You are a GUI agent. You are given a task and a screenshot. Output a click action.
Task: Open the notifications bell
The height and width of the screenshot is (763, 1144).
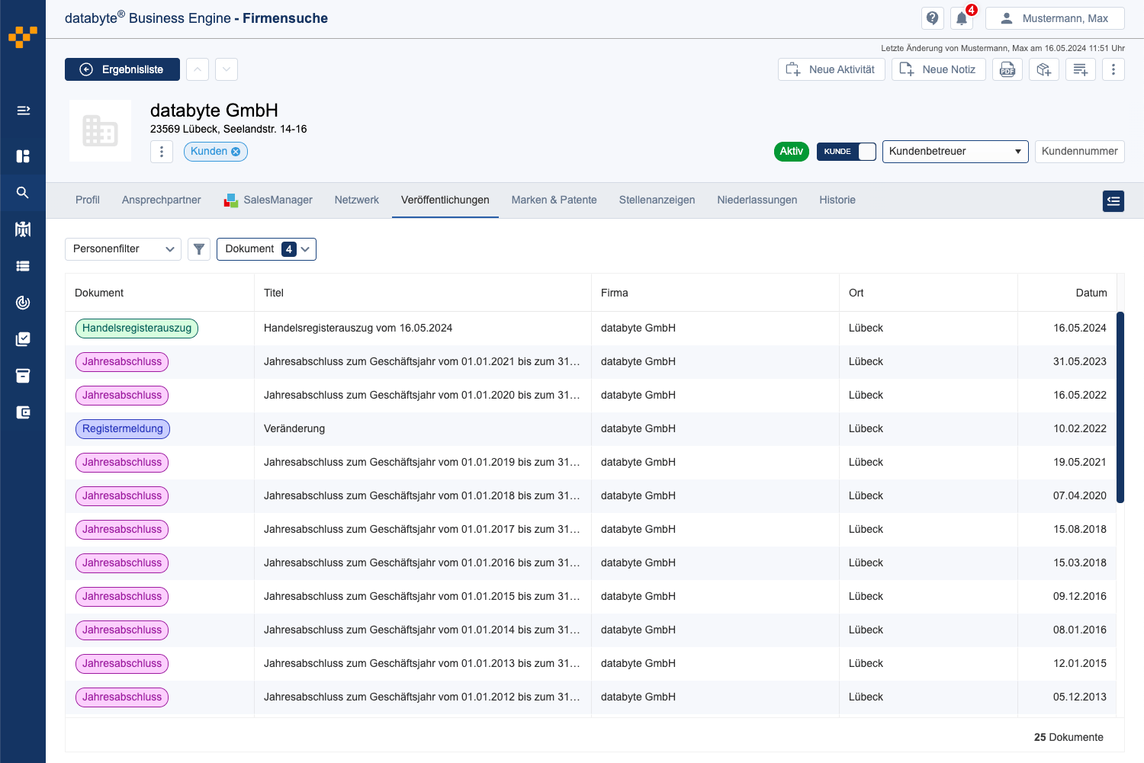click(x=962, y=18)
